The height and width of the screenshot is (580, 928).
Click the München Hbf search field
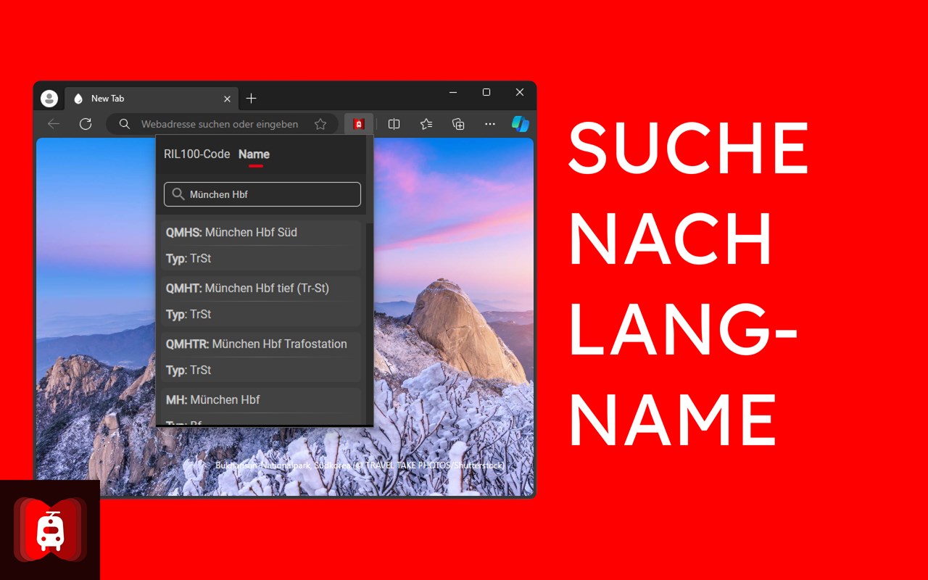(262, 194)
